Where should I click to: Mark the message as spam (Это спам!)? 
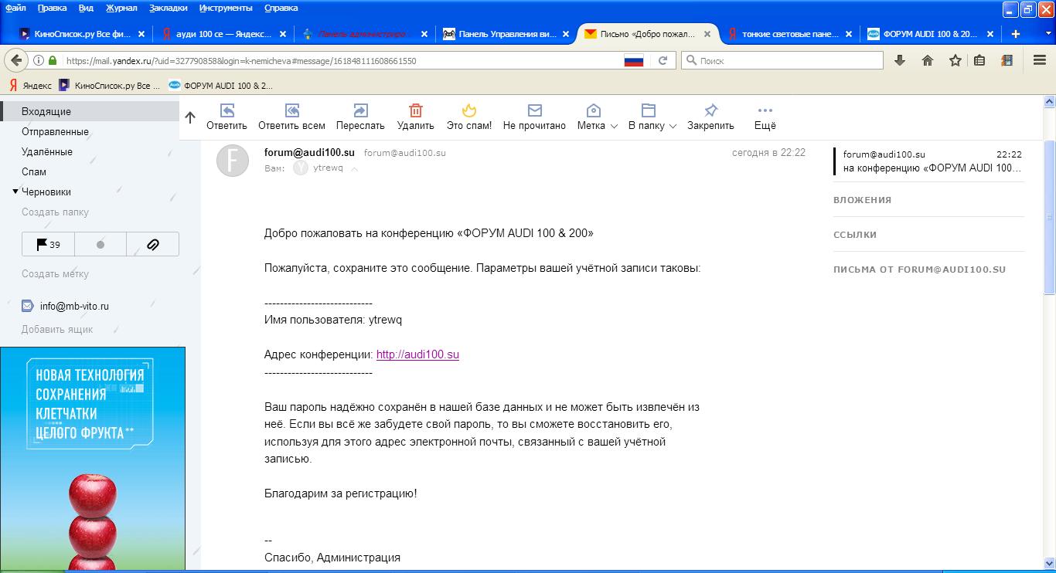click(468, 110)
